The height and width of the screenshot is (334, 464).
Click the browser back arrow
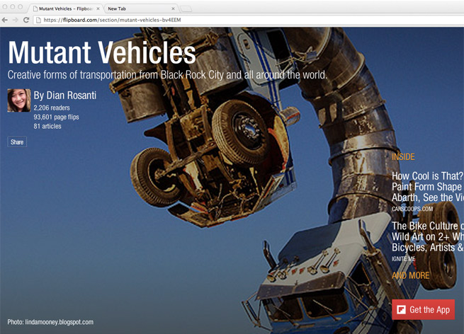[5, 20]
